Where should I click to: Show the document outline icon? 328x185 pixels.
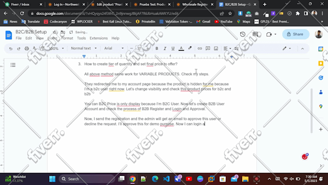[13, 65]
